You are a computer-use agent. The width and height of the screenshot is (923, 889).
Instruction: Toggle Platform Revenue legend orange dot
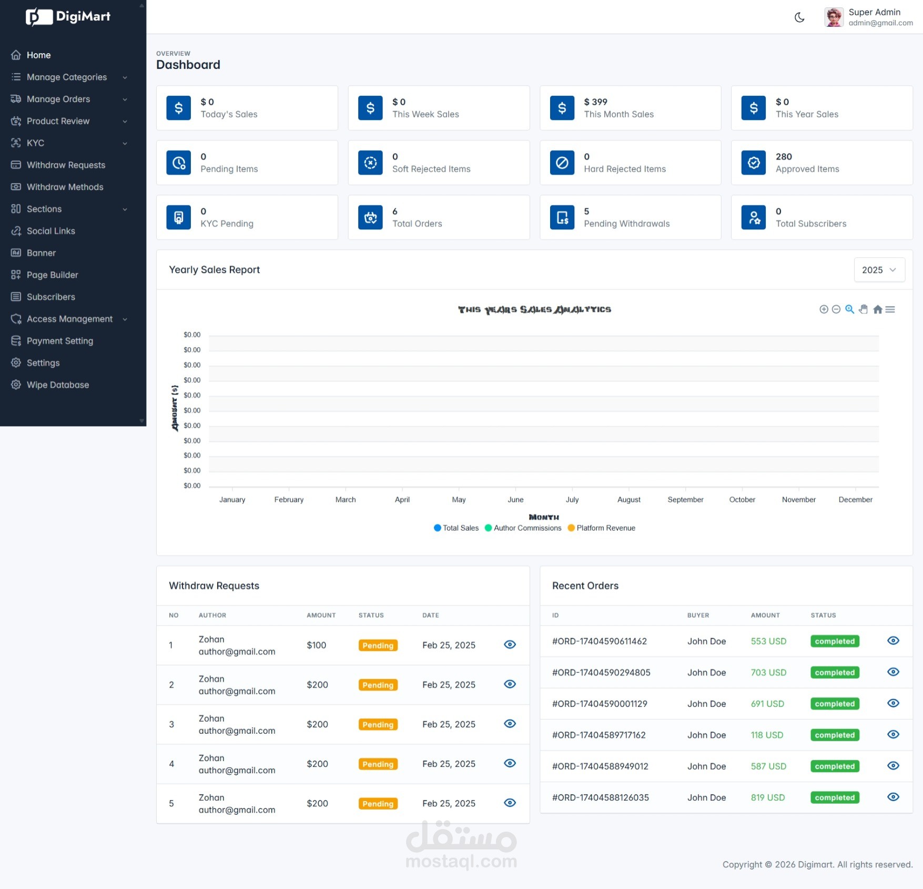[x=571, y=528]
